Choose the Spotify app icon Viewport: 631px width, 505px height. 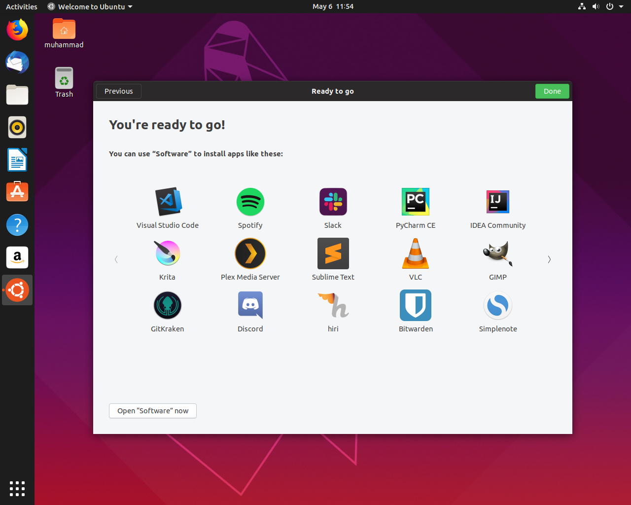250,202
